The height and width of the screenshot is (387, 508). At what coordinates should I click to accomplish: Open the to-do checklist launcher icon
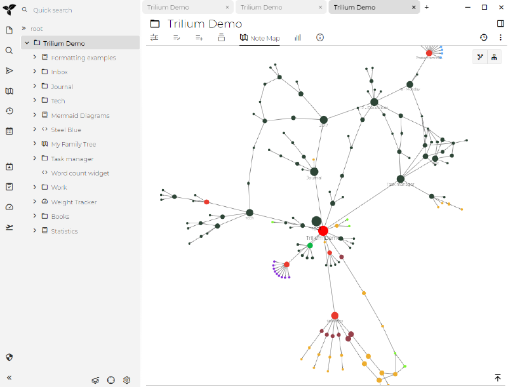point(10,187)
